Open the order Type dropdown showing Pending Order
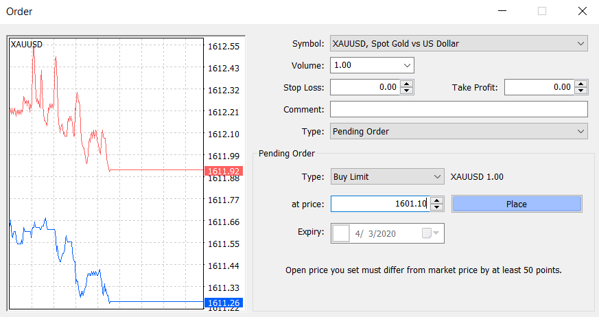This screenshot has height=317, width=599. pos(459,131)
